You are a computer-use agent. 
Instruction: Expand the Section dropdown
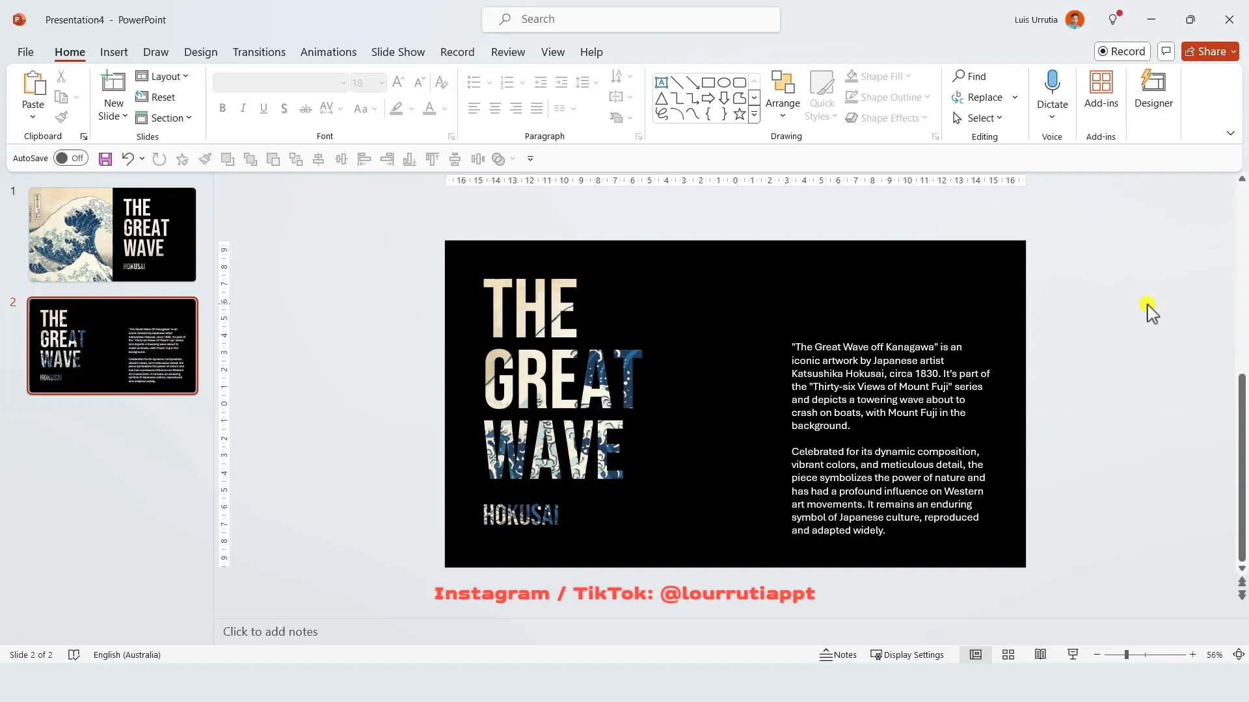tap(163, 118)
